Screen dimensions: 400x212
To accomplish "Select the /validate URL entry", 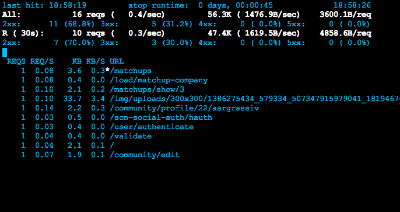I will point(131,136).
